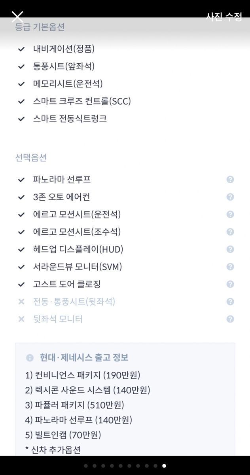Select the 스마트 크루즈 컨트롤(SCC) option
250x475 pixels.
[x=82, y=101]
